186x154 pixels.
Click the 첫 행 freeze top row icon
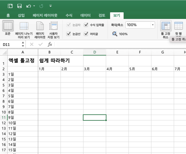[x=178, y=26]
